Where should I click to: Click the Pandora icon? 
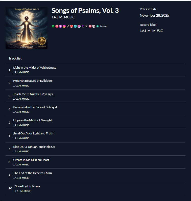79,26
